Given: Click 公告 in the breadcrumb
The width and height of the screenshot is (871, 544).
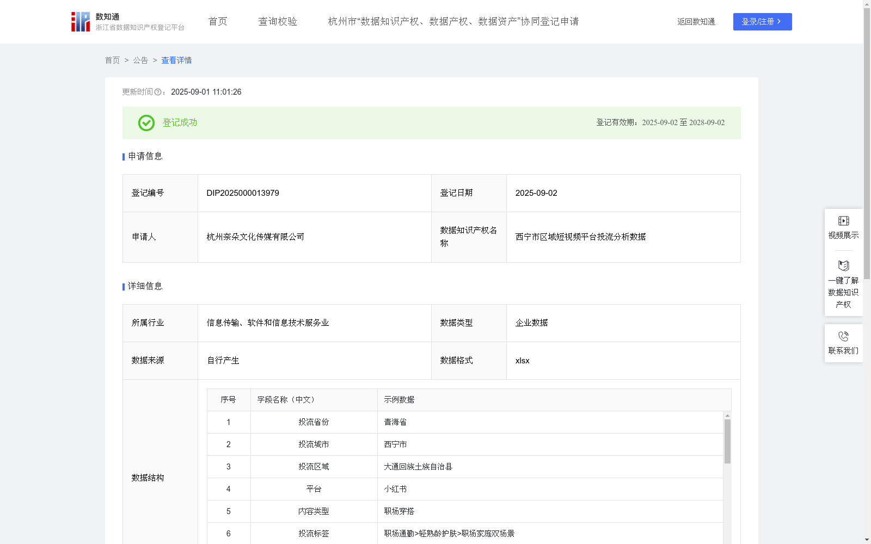Looking at the screenshot, I should [x=140, y=60].
